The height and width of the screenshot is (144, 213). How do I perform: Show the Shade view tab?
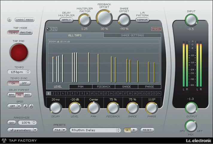(127, 87)
